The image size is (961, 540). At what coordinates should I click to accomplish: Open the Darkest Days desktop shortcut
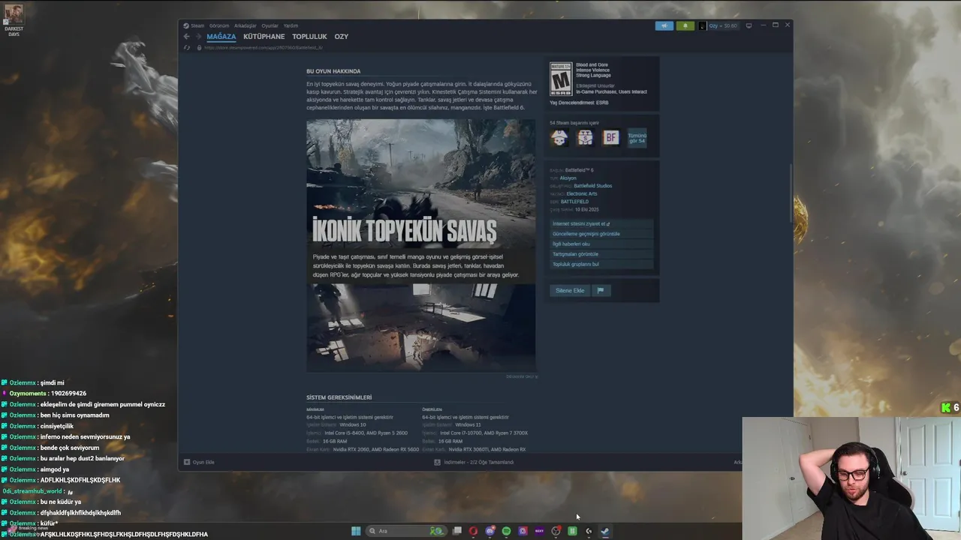14,20
